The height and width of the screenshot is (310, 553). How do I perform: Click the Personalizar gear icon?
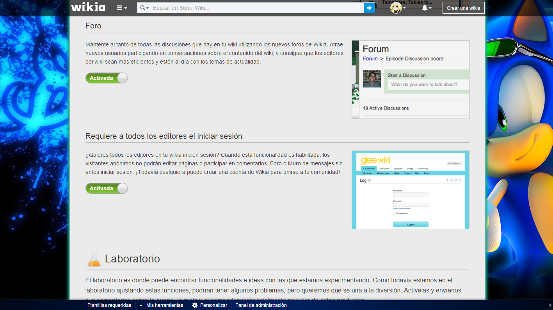195,305
